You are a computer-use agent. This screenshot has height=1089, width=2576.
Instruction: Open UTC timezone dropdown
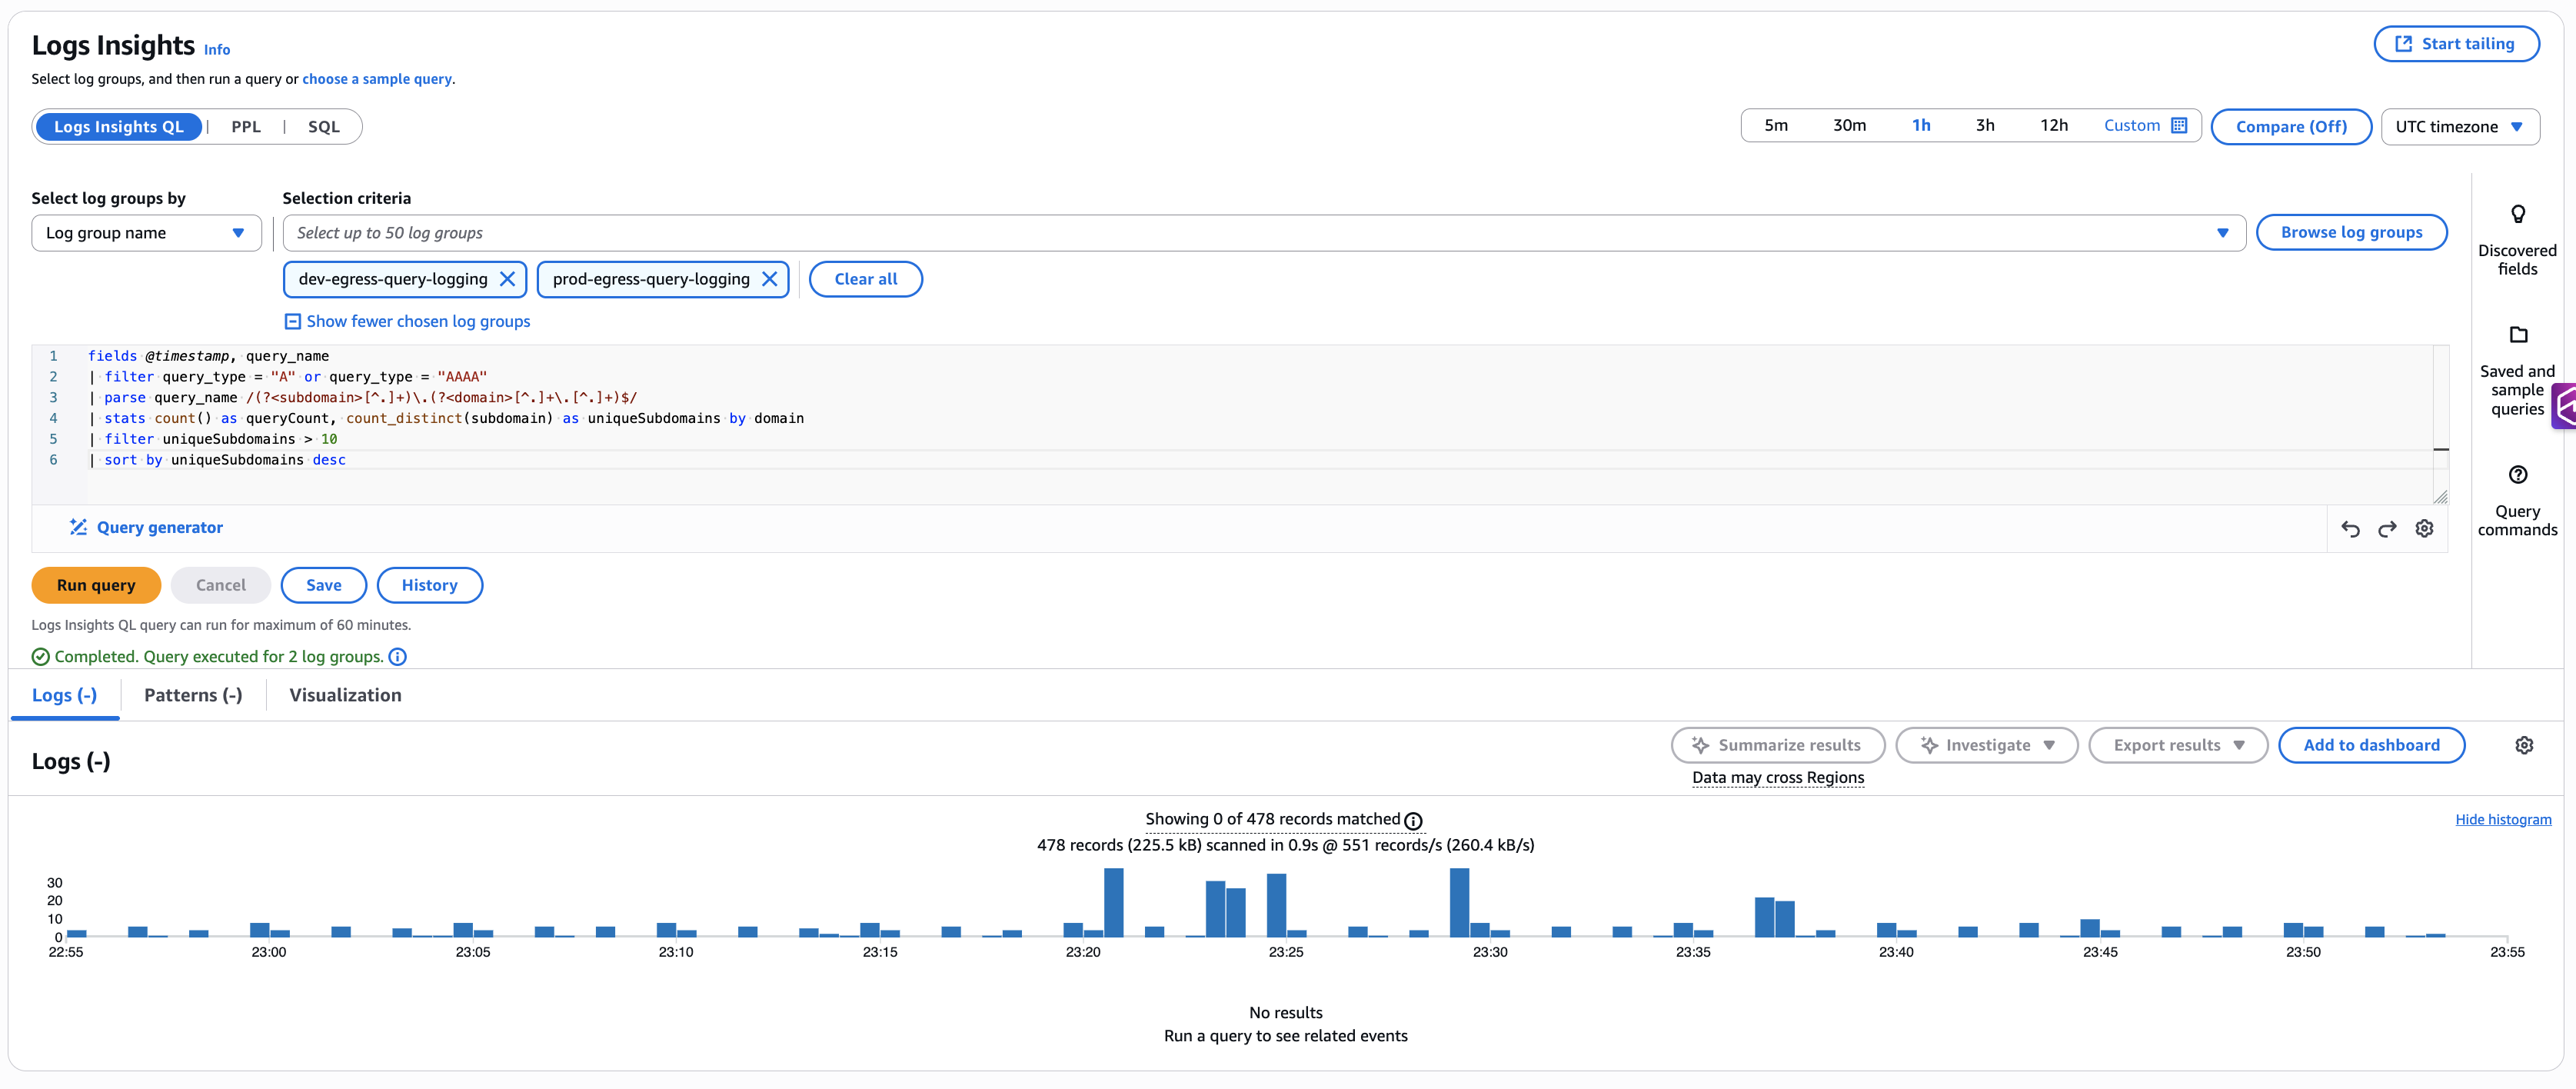pos(2459,127)
